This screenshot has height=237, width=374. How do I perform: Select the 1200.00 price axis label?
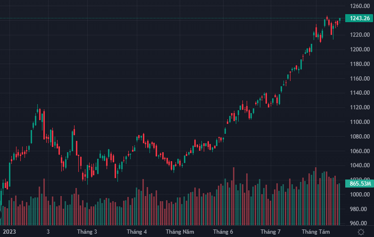pyautogui.click(x=360, y=49)
